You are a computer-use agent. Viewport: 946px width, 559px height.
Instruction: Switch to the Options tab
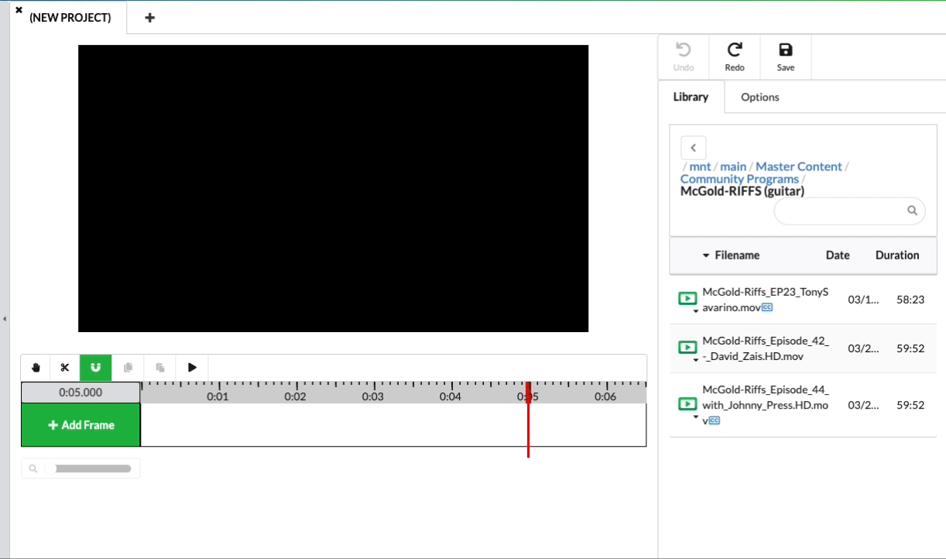click(759, 97)
